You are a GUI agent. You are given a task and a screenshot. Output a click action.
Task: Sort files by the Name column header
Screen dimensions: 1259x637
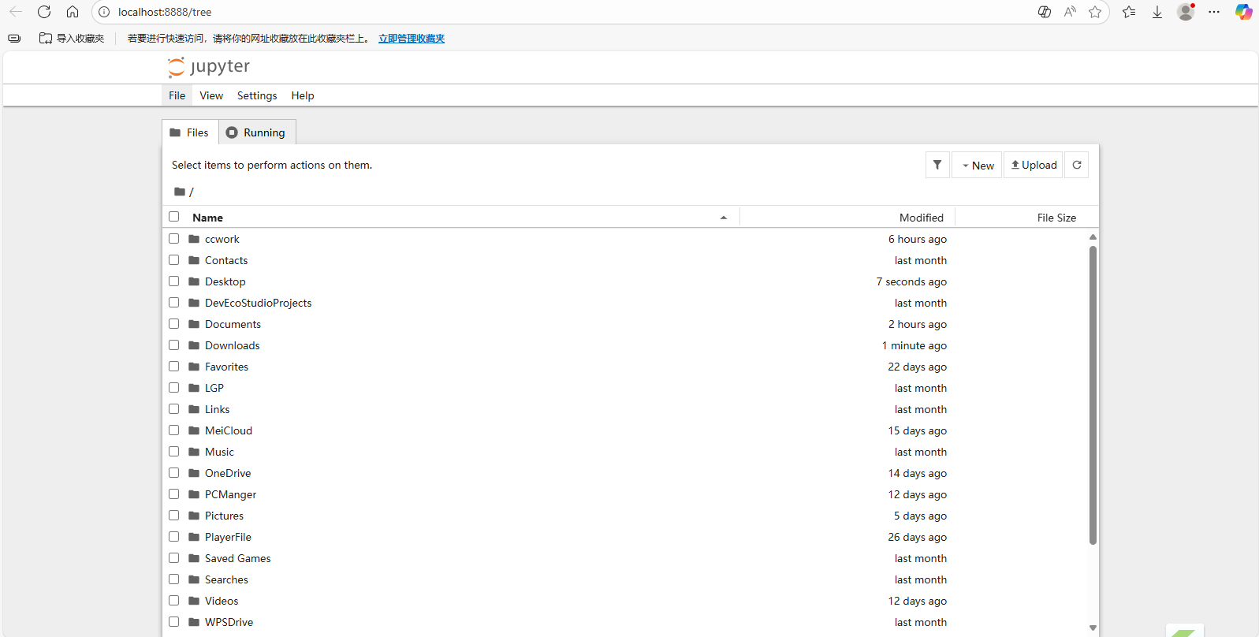point(451,218)
